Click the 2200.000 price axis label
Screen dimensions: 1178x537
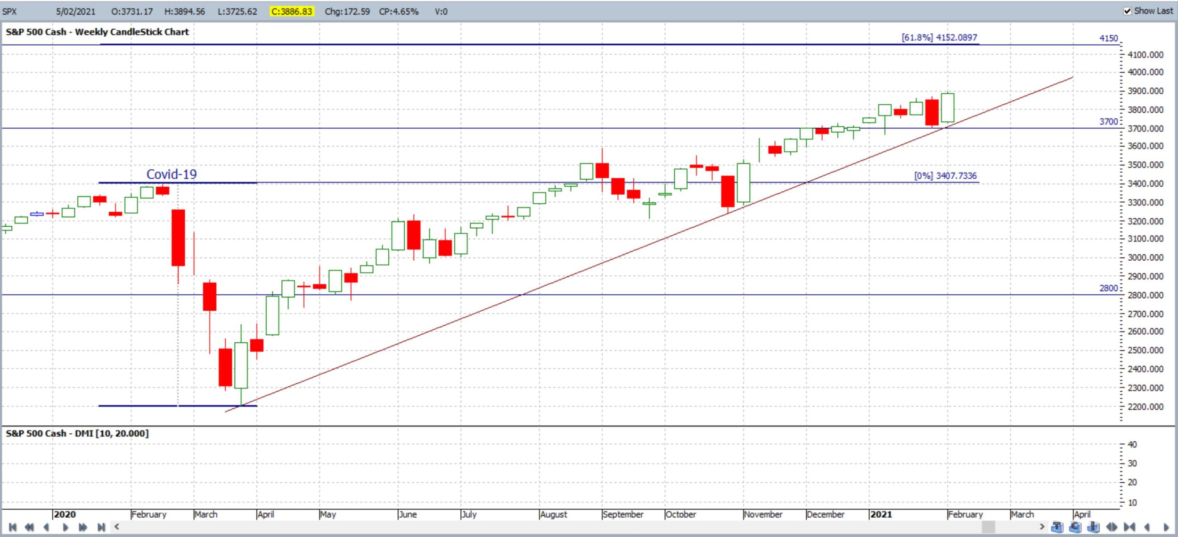pyautogui.click(x=1145, y=406)
